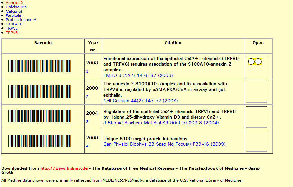Open the J Steroid Biochem Mol Biol citation
293x187 pixels.
pos(161,123)
